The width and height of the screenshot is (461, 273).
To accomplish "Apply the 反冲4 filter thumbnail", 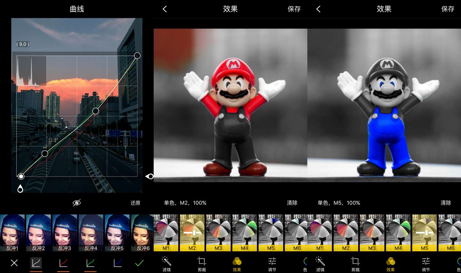I will 91,233.
